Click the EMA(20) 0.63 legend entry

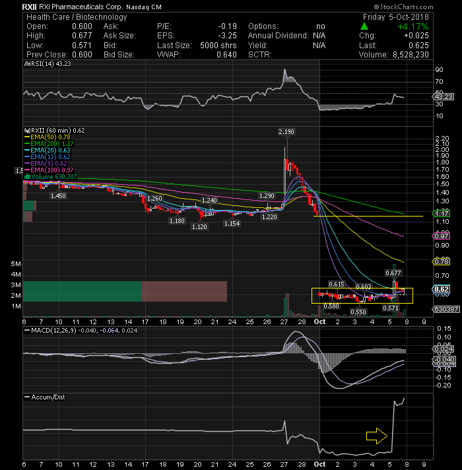click(48, 151)
